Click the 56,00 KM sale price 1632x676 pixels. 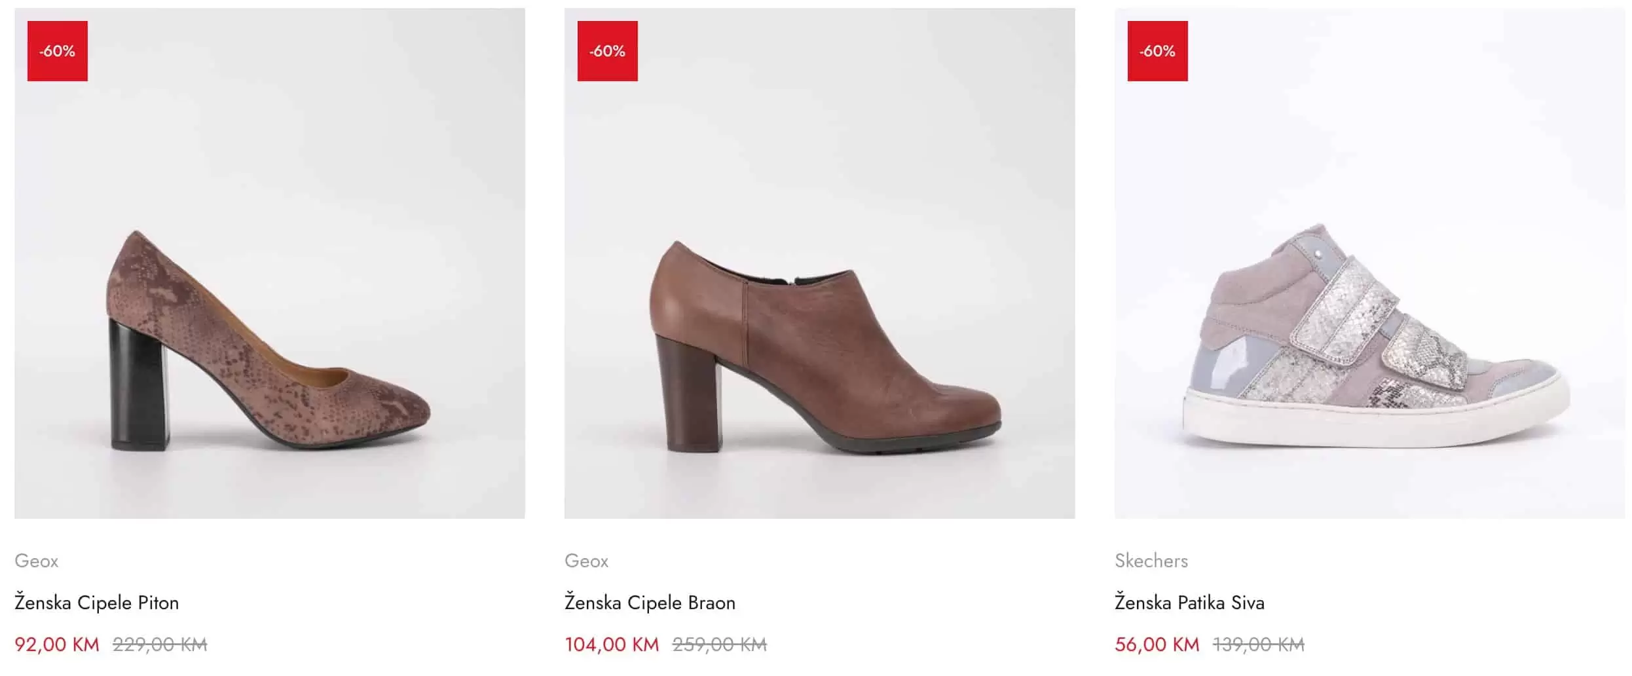(x=1157, y=645)
